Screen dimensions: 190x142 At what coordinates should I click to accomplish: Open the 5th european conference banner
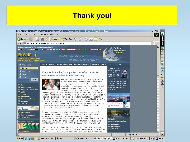coord(119,101)
